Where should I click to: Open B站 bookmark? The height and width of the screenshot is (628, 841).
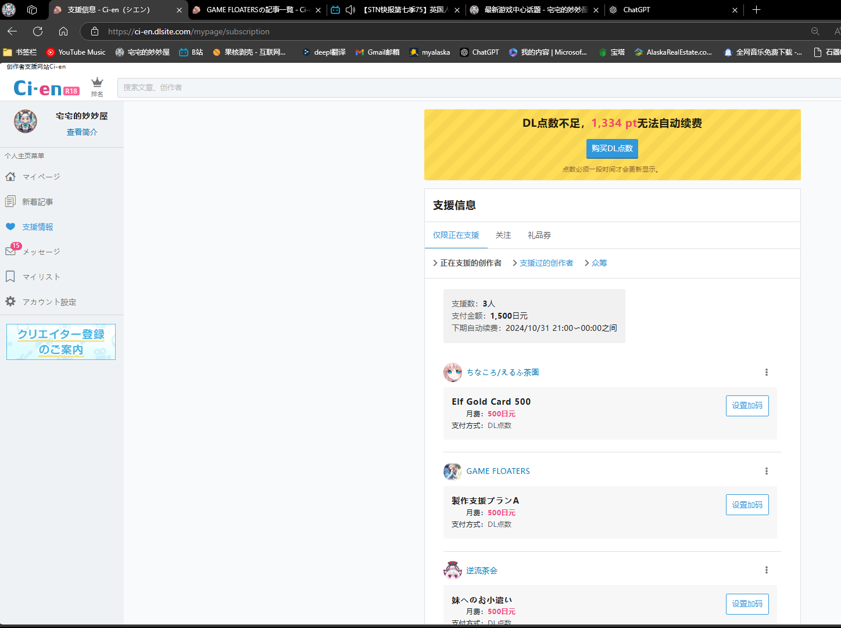(191, 52)
